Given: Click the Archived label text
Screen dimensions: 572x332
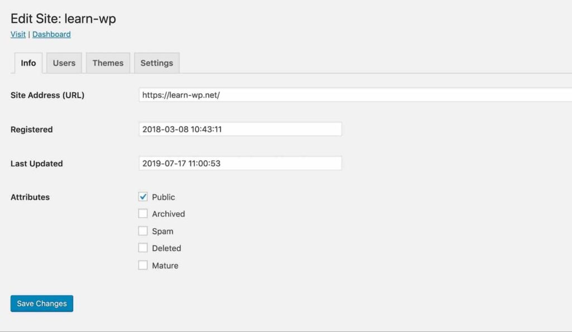Looking at the screenshot, I should 169,214.
